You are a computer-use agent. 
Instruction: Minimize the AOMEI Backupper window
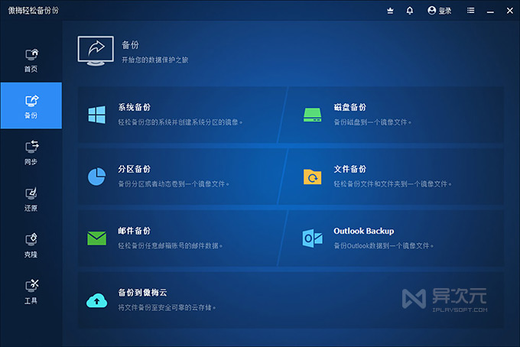(490, 11)
